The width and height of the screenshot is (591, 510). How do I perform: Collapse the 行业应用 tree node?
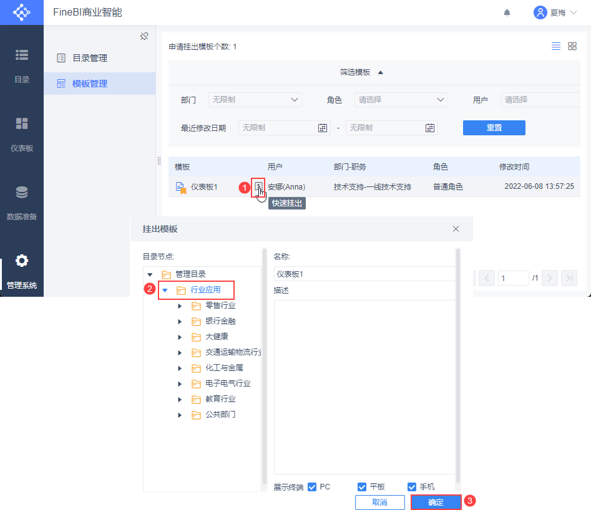click(165, 290)
